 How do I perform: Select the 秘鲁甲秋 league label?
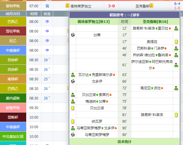pyautogui.click(x=13, y=108)
